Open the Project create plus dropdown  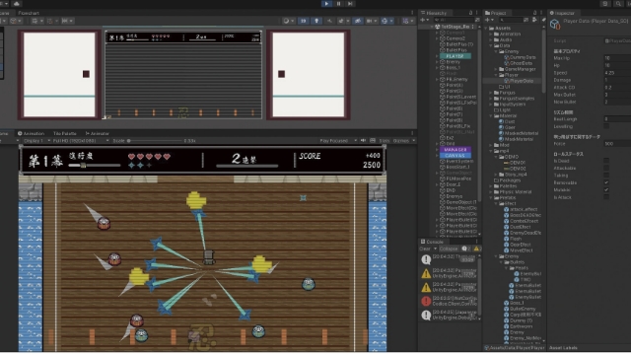489,20
